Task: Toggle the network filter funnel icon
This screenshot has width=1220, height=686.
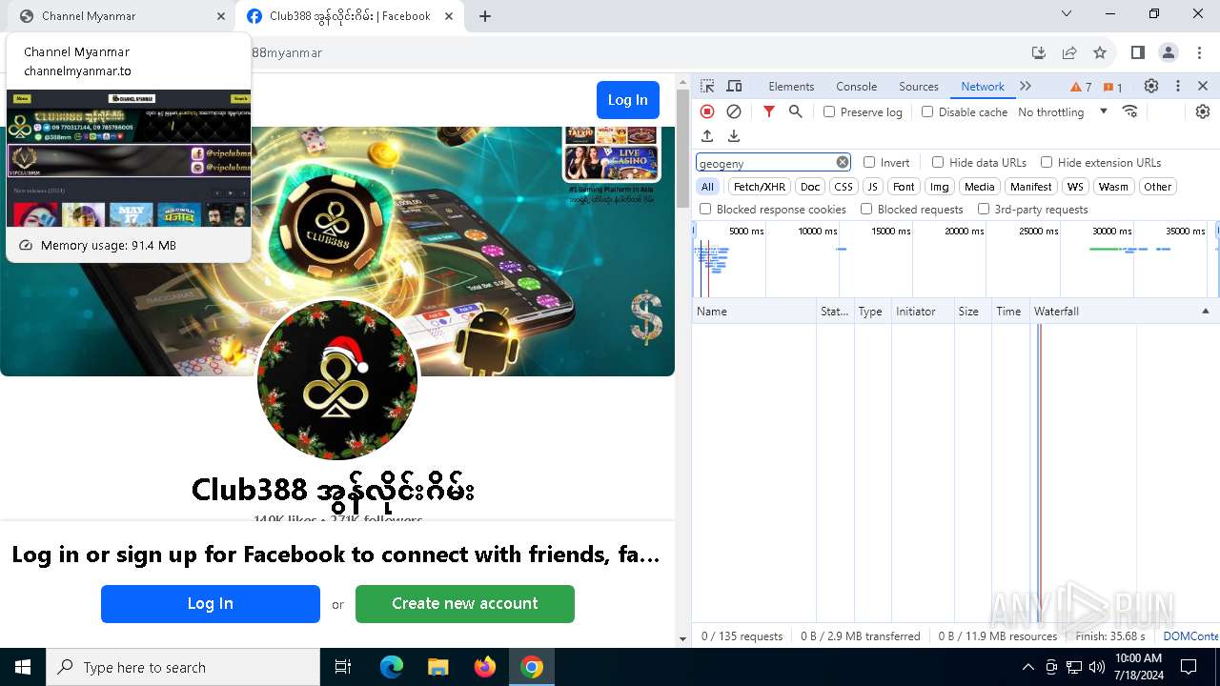Action: (x=769, y=111)
